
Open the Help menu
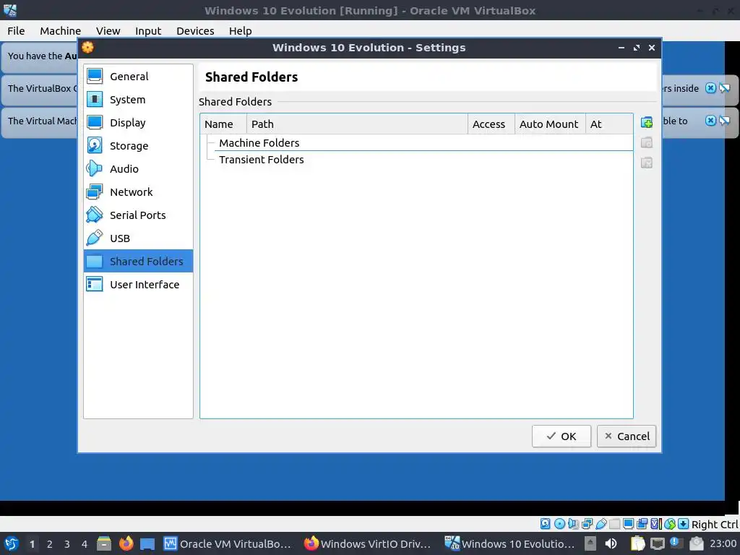pyautogui.click(x=240, y=30)
